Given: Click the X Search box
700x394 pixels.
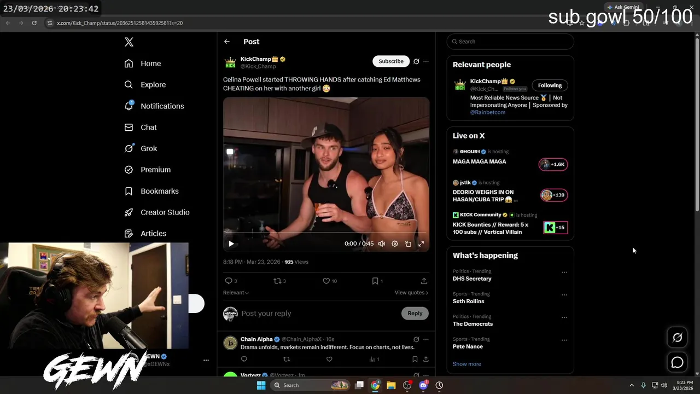Looking at the screenshot, I should pos(510,42).
